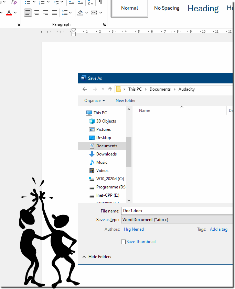Click the line and paragraph spacing icon
Viewport: 235px width, 289px height.
point(65,13)
